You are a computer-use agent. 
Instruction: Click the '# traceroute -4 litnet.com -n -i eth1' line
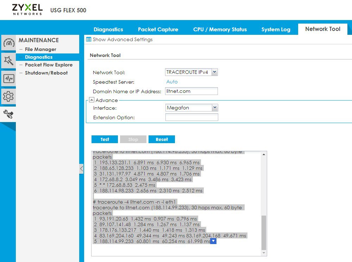click(x=135, y=202)
